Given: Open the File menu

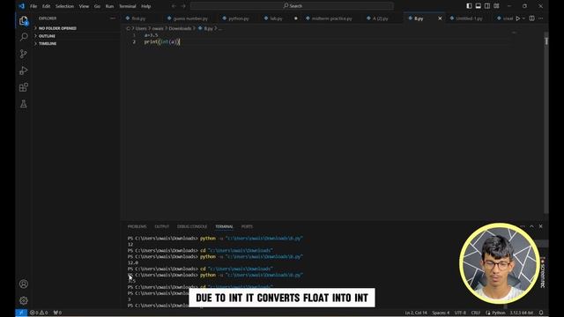Looking at the screenshot, I should pos(33,6).
